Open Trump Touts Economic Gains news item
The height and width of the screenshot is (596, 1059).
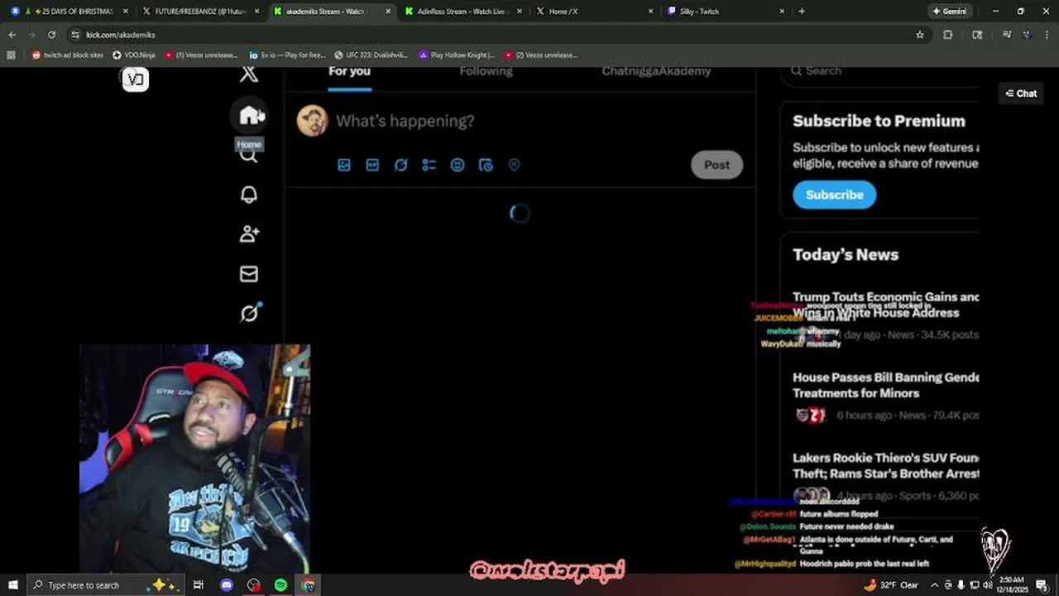pyautogui.click(x=885, y=315)
